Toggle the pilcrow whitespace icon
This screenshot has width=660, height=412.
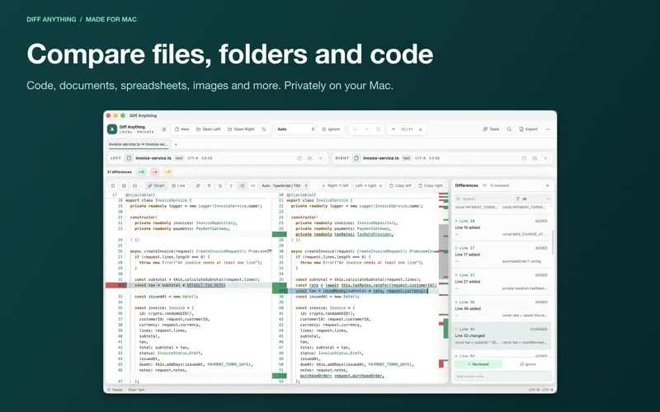[209, 185]
